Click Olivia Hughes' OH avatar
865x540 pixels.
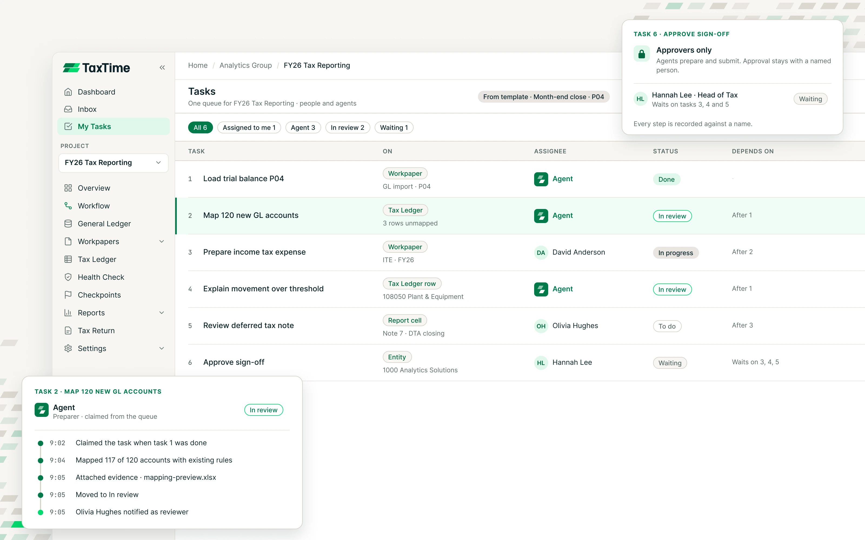click(x=541, y=326)
